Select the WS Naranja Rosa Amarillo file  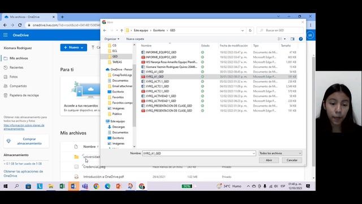pos(171,62)
